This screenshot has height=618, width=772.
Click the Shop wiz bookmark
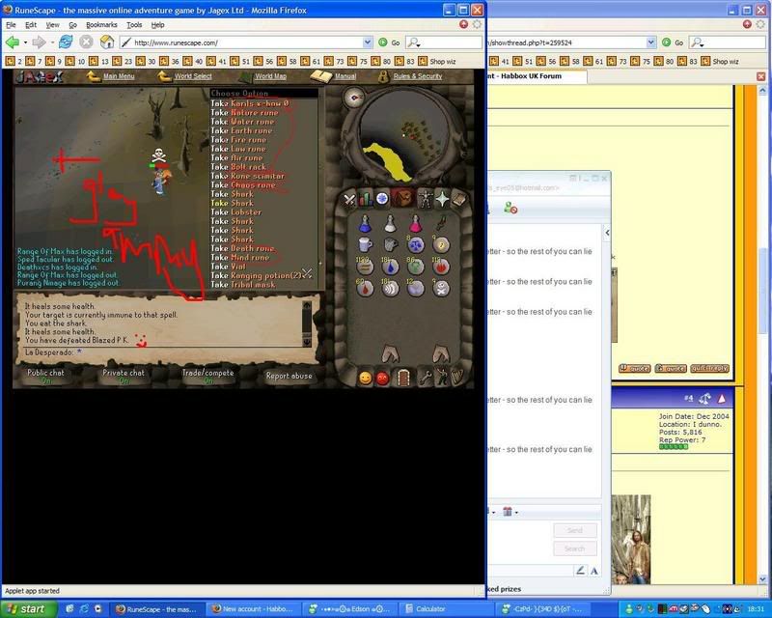tap(437, 62)
